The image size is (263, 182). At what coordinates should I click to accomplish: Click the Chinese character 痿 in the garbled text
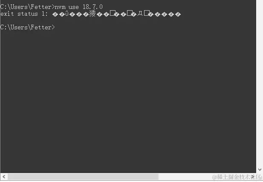tap(92, 14)
